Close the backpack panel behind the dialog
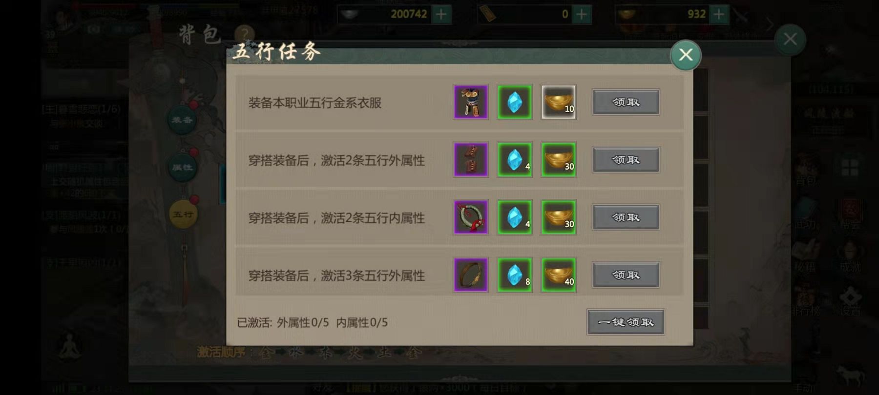This screenshot has height=395, width=879. (790, 39)
